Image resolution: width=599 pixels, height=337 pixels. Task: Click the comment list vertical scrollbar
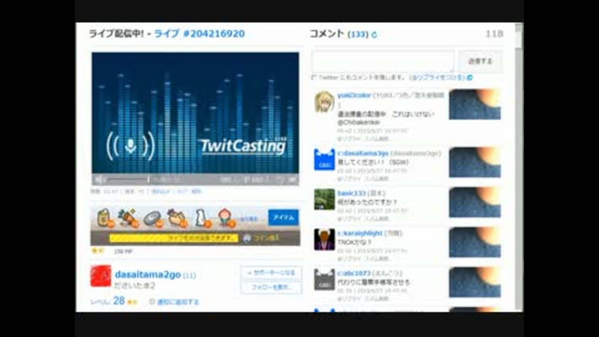(x=519, y=167)
